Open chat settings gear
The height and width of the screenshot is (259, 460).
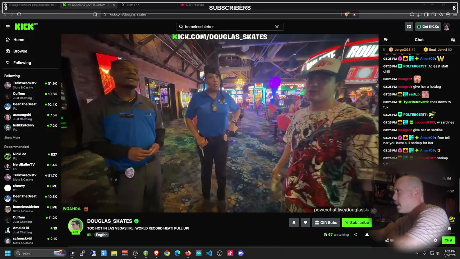click(436, 240)
